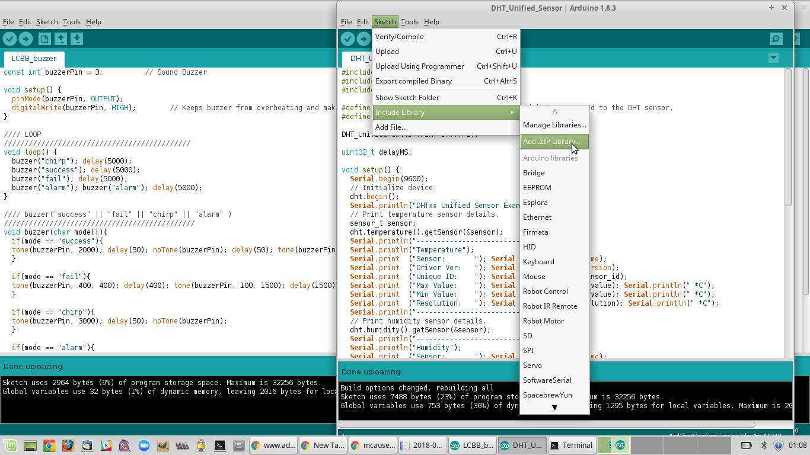Click Verify checkmark in the LCBB_buzzer window
This screenshot has height=455, width=810.
10,39
